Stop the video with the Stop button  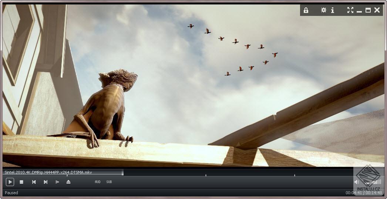(x=21, y=182)
